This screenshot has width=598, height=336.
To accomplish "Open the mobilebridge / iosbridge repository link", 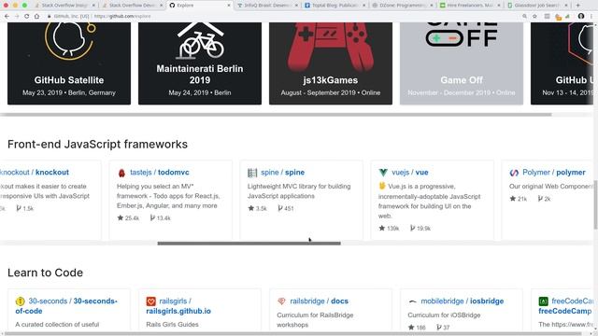I will 463,301.
